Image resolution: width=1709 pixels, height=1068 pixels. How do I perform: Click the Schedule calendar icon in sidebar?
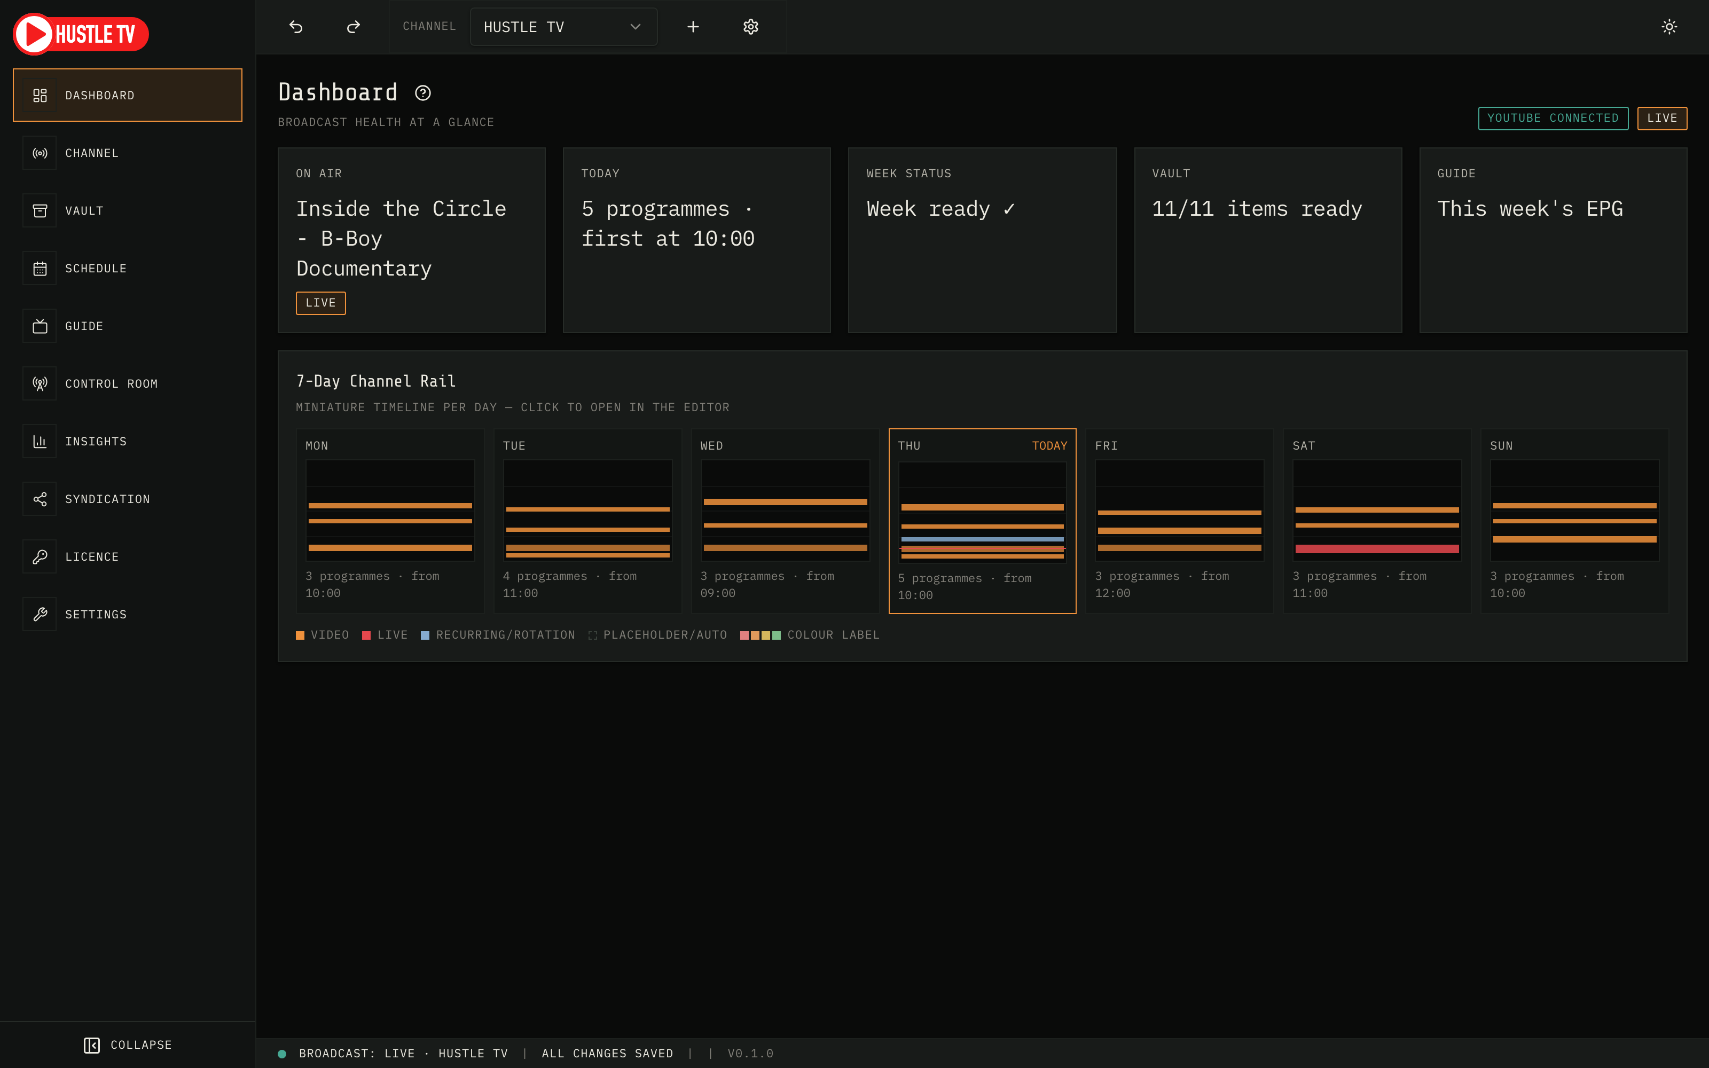40,269
